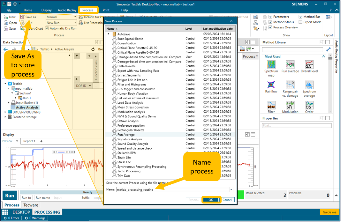Navigate back in Data Selection
This screenshot has width=341, height=222.
(x=6, y=49)
